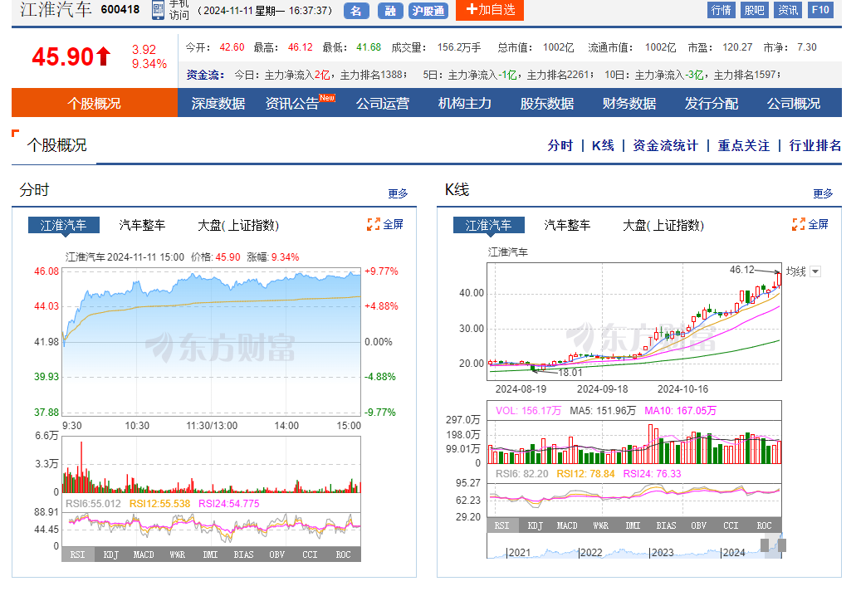This screenshot has height=596, width=856.
Task: Click the 江淮汽车 stock name title
Action: pos(56,9)
